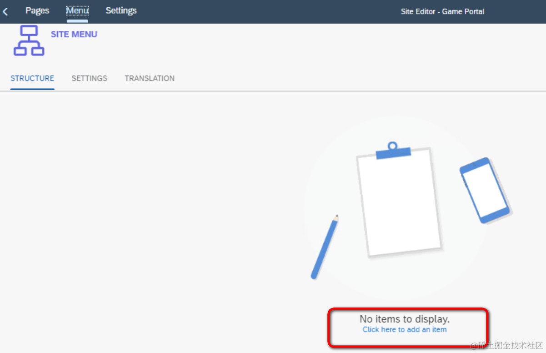Image resolution: width=546 pixels, height=353 pixels.
Task: Click the Site Menu hierarchy icon
Action: (x=29, y=40)
